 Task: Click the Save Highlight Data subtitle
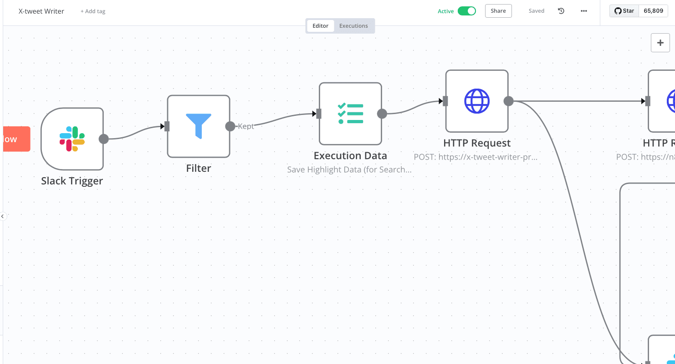pyautogui.click(x=349, y=170)
